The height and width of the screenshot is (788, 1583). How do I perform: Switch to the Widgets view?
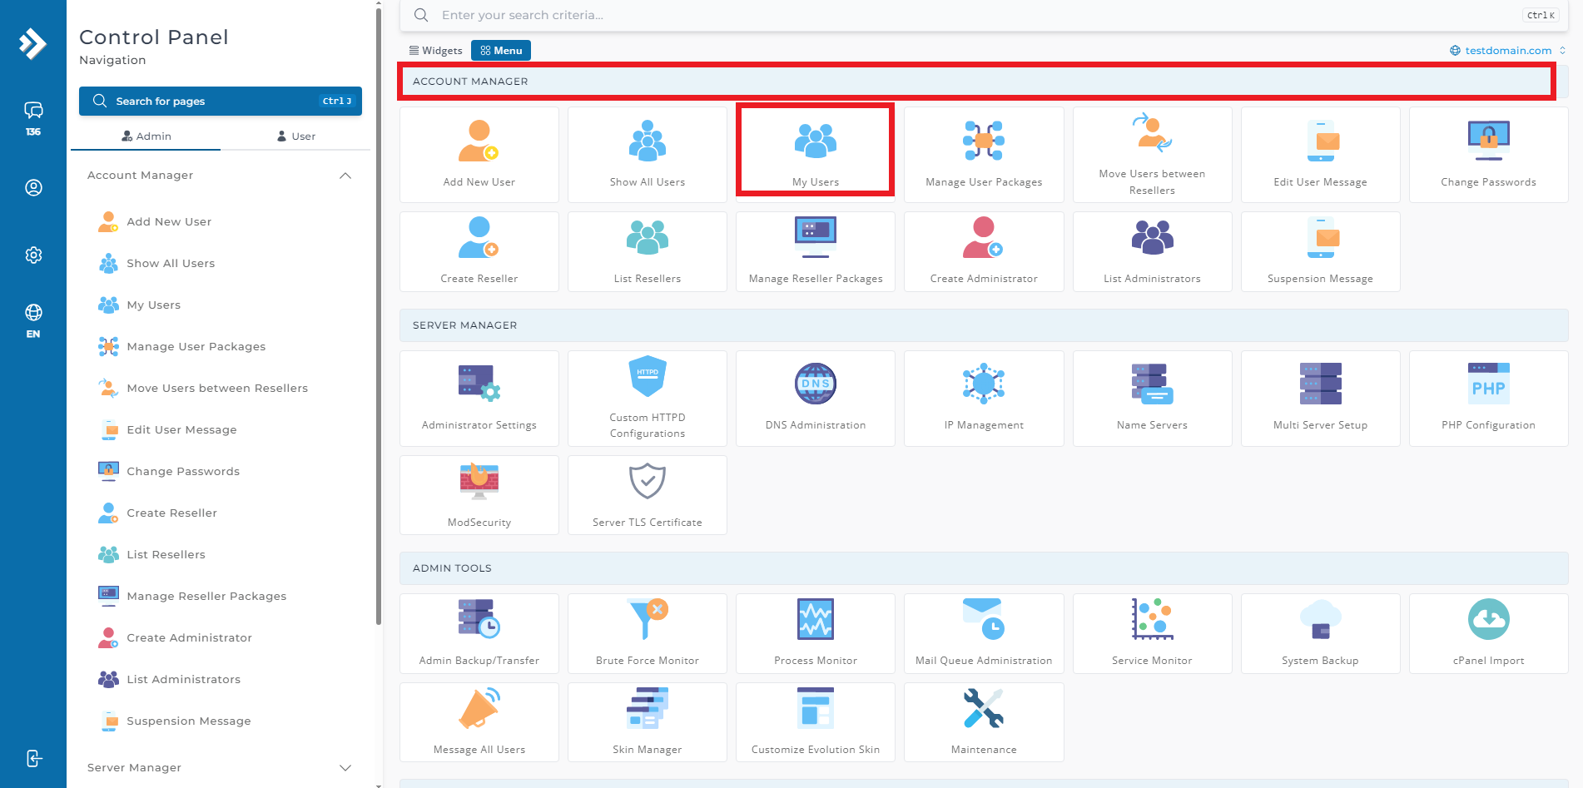tap(435, 51)
